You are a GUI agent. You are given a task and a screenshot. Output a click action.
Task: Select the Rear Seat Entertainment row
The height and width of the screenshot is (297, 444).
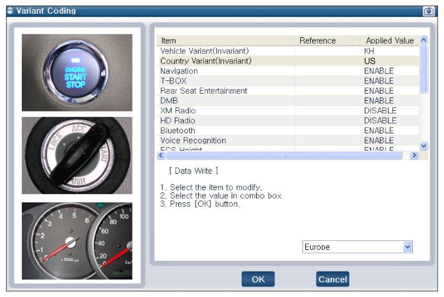click(x=288, y=91)
